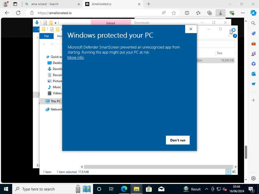Switch to Details view icon
Viewport: 259px width, 194px height.
[x=228, y=172]
